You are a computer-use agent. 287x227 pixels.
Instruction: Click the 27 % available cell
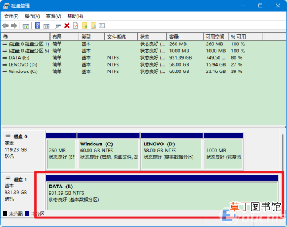point(236,64)
